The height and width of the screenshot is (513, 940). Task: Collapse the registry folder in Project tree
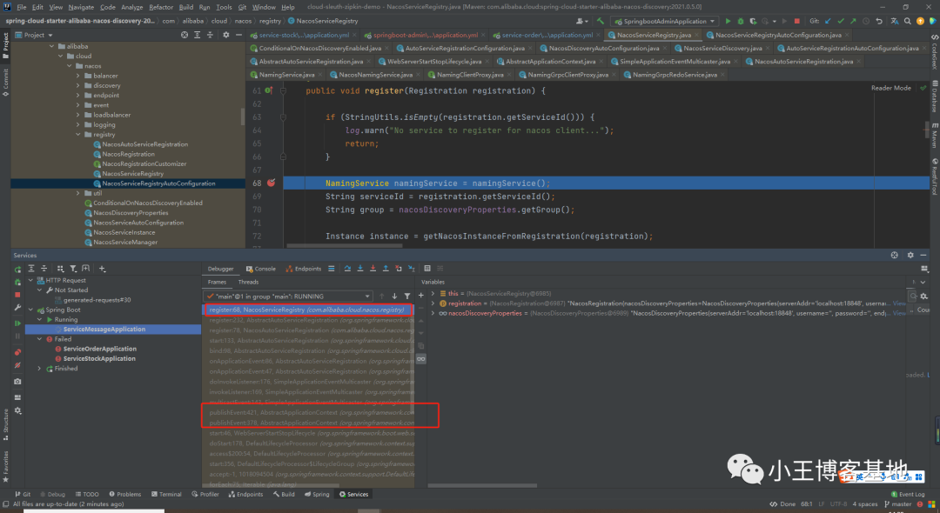[x=78, y=135]
